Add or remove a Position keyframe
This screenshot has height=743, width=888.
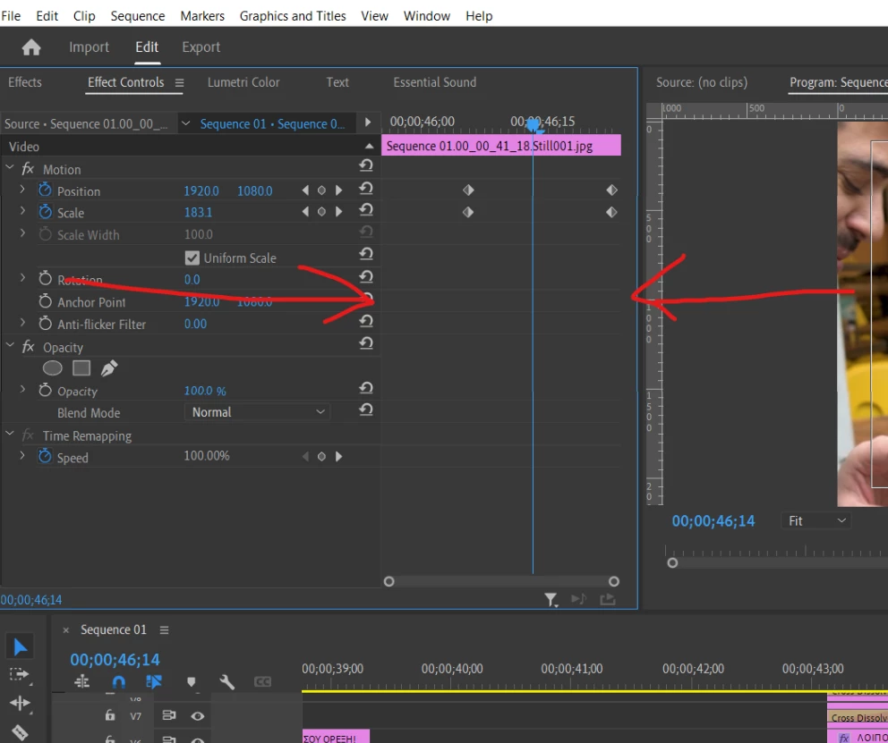(x=321, y=190)
